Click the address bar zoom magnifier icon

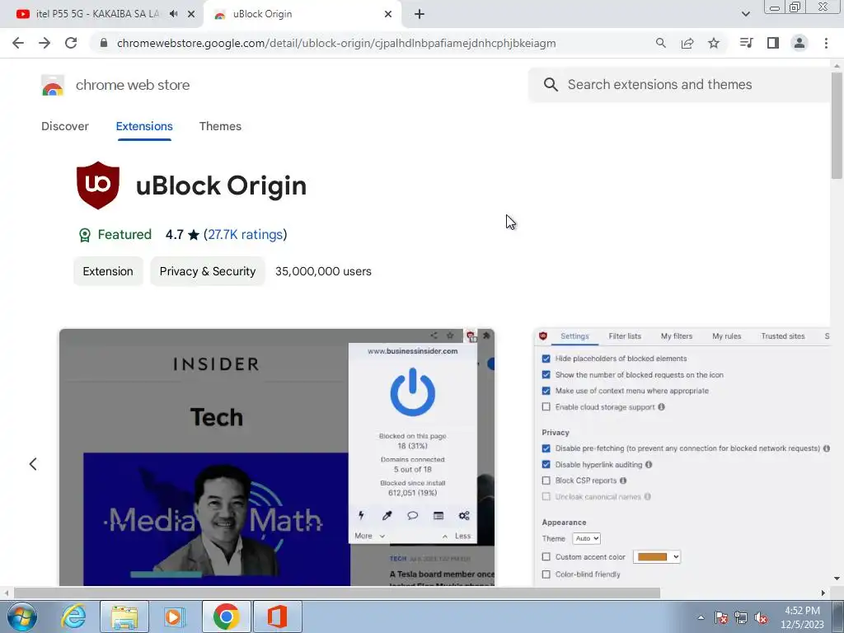[x=660, y=43]
